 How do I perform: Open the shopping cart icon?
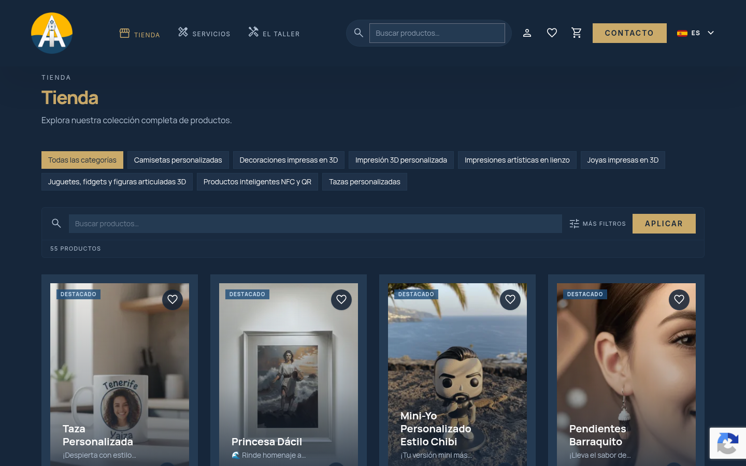[577, 33]
